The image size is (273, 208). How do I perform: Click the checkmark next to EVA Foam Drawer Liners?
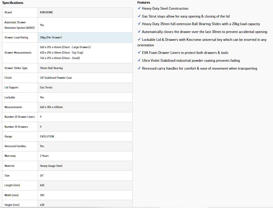tap(139, 53)
